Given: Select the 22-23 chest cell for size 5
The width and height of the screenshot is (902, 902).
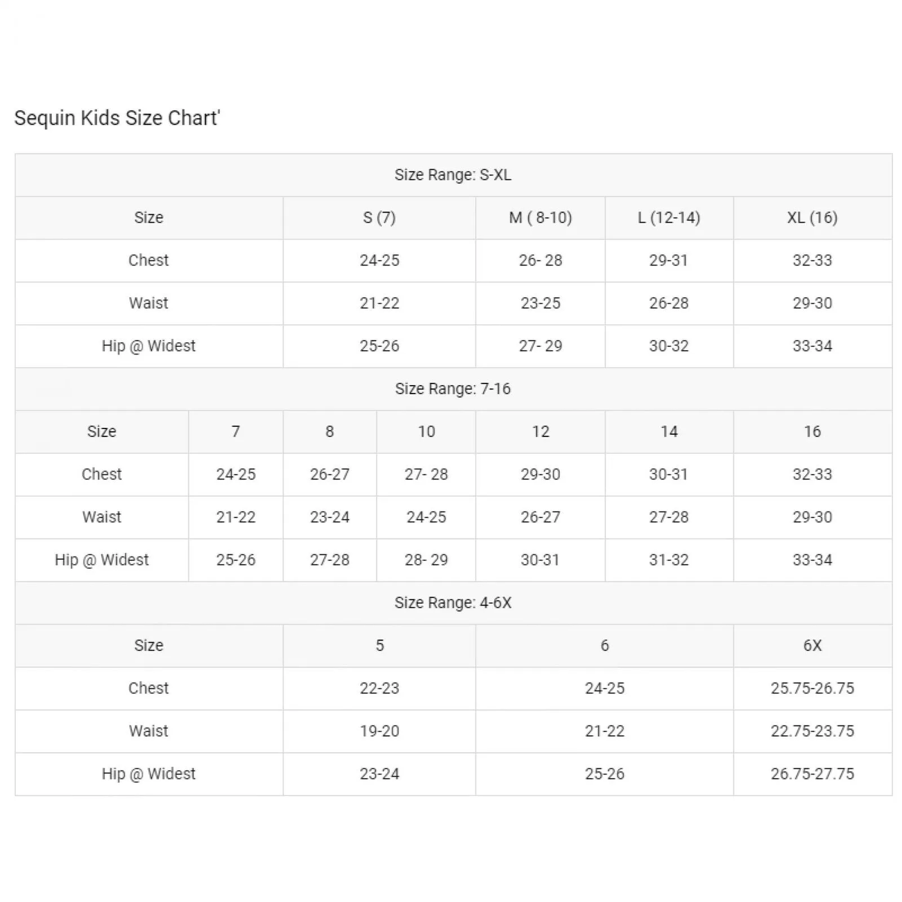Looking at the screenshot, I should click(x=379, y=688).
